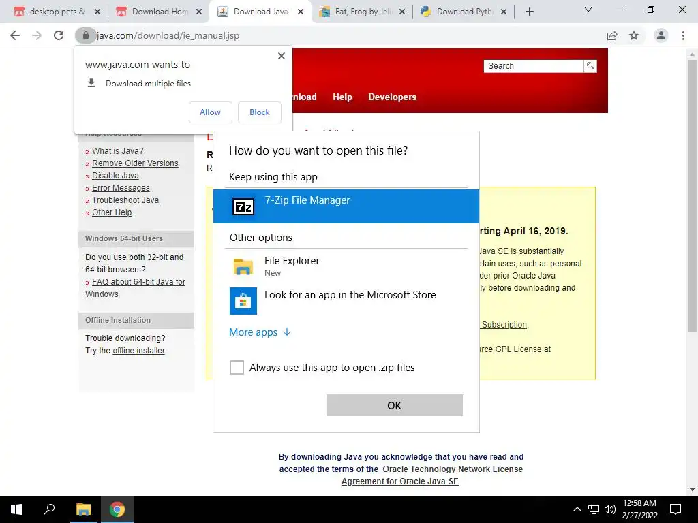Switch to 'Download Hom' tab
The height and width of the screenshot is (523, 698).
click(x=159, y=12)
